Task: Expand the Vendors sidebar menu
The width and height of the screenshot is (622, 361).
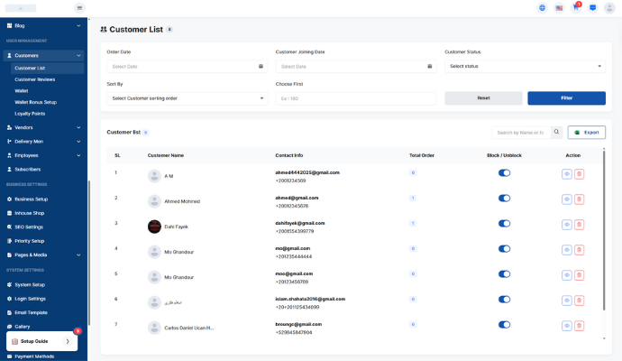Action: (x=43, y=127)
